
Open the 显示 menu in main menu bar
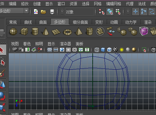click(x=49, y=4)
